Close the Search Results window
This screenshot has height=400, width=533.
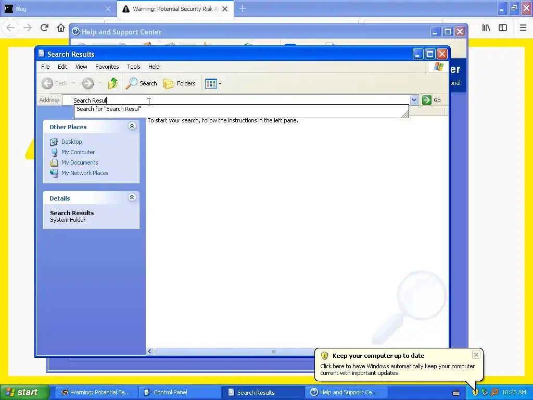(442, 54)
